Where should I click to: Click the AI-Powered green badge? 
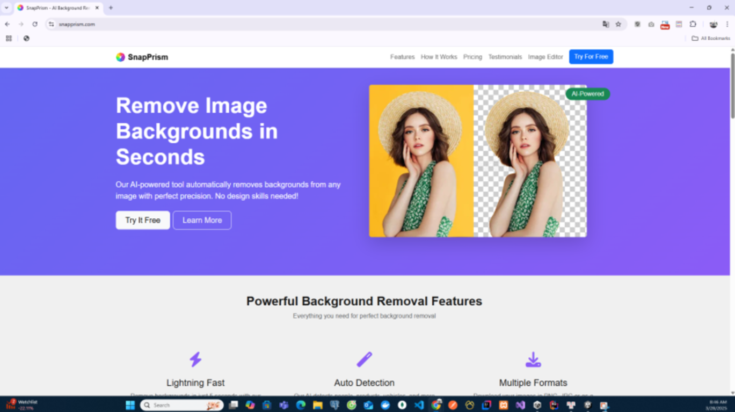tap(587, 94)
